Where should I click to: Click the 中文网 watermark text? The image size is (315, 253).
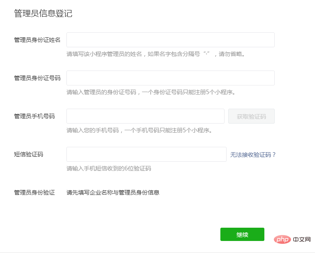302,240
